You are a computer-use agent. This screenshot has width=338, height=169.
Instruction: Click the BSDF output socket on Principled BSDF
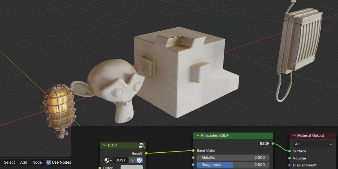pyautogui.click(x=272, y=143)
